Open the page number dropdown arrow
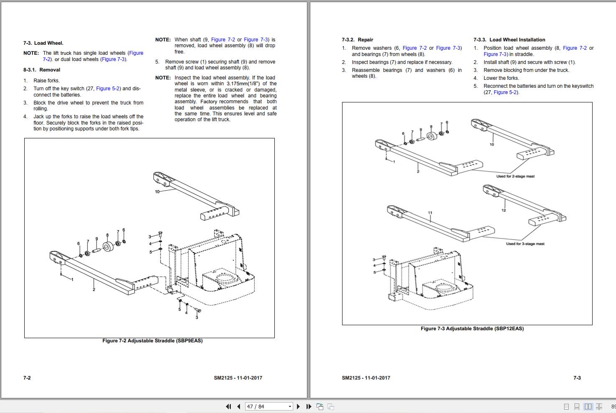 [x=289, y=406]
